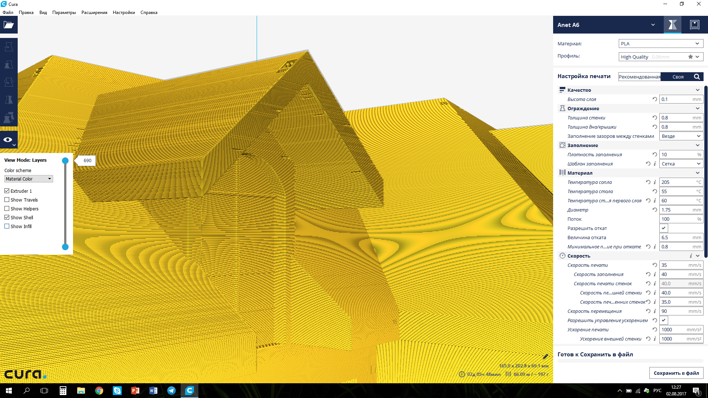The image size is (708, 398).
Task: Click the pencil icon to edit job name
Action: click(545, 356)
